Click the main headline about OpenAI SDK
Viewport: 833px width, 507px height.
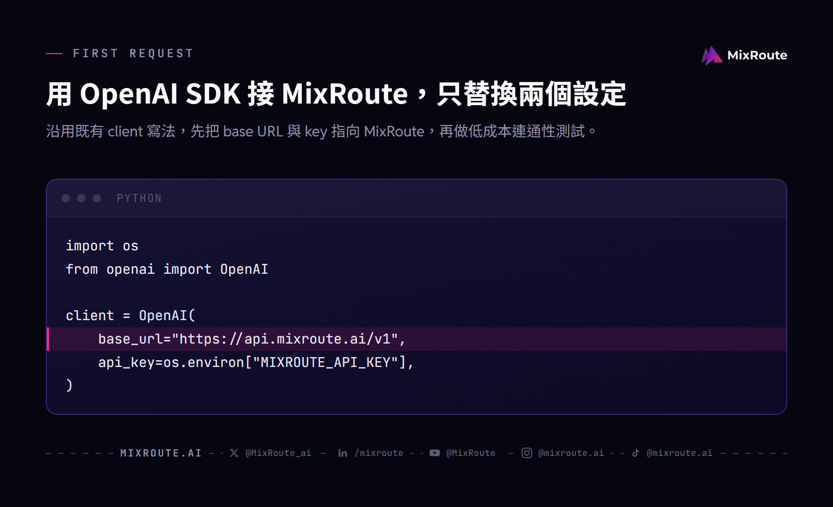click(336, 94)
